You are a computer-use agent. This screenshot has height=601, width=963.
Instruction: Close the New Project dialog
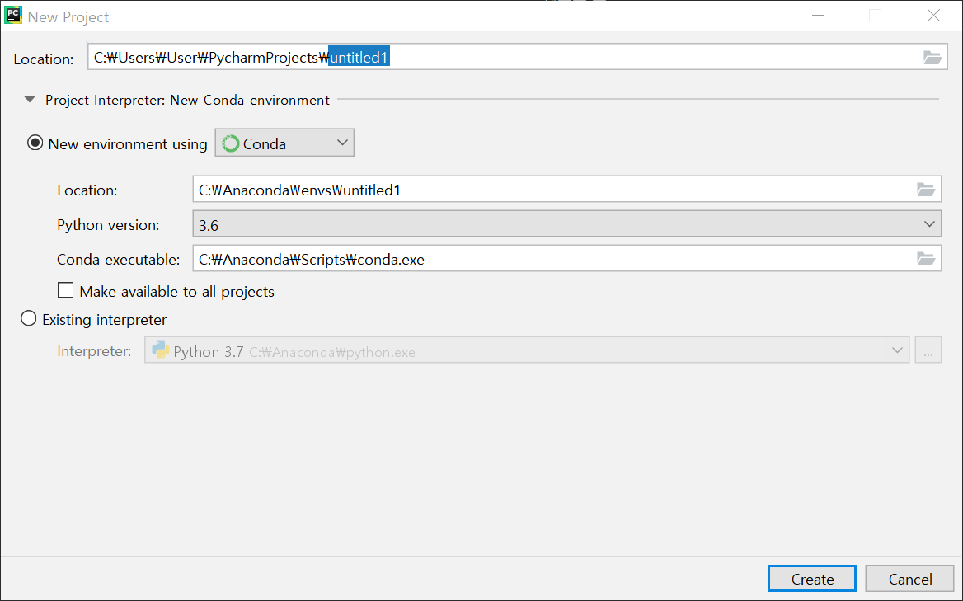[933, 16]
